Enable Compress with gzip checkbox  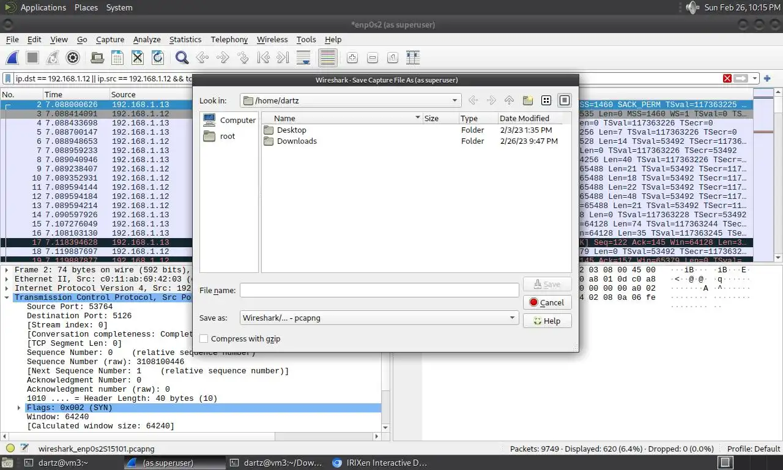(x=204, y=338)
